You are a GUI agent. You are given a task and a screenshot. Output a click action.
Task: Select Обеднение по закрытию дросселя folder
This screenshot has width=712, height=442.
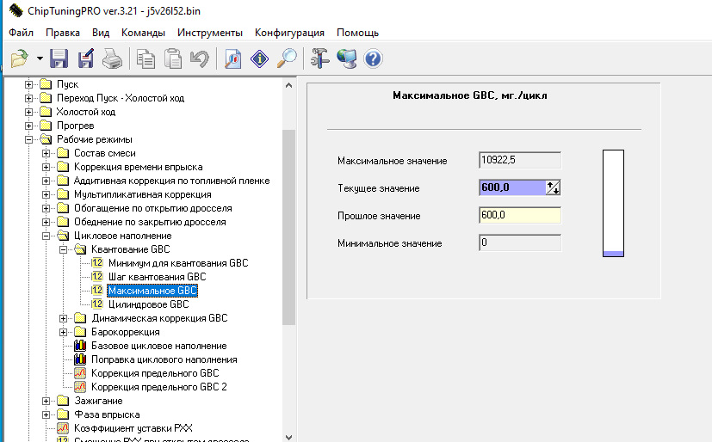150,222
